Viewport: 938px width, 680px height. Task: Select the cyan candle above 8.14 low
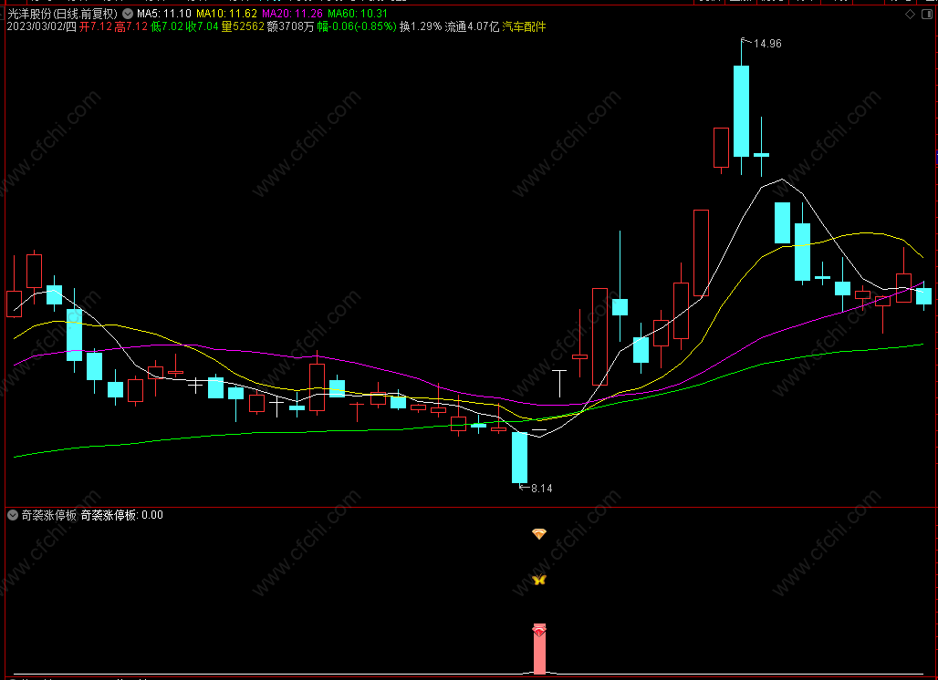coord(520,457)
